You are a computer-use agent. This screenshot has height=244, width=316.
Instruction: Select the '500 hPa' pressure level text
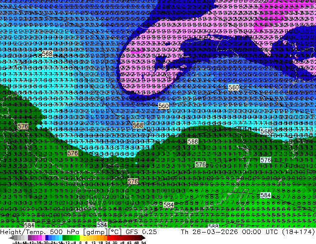click(x=66, y=232)
